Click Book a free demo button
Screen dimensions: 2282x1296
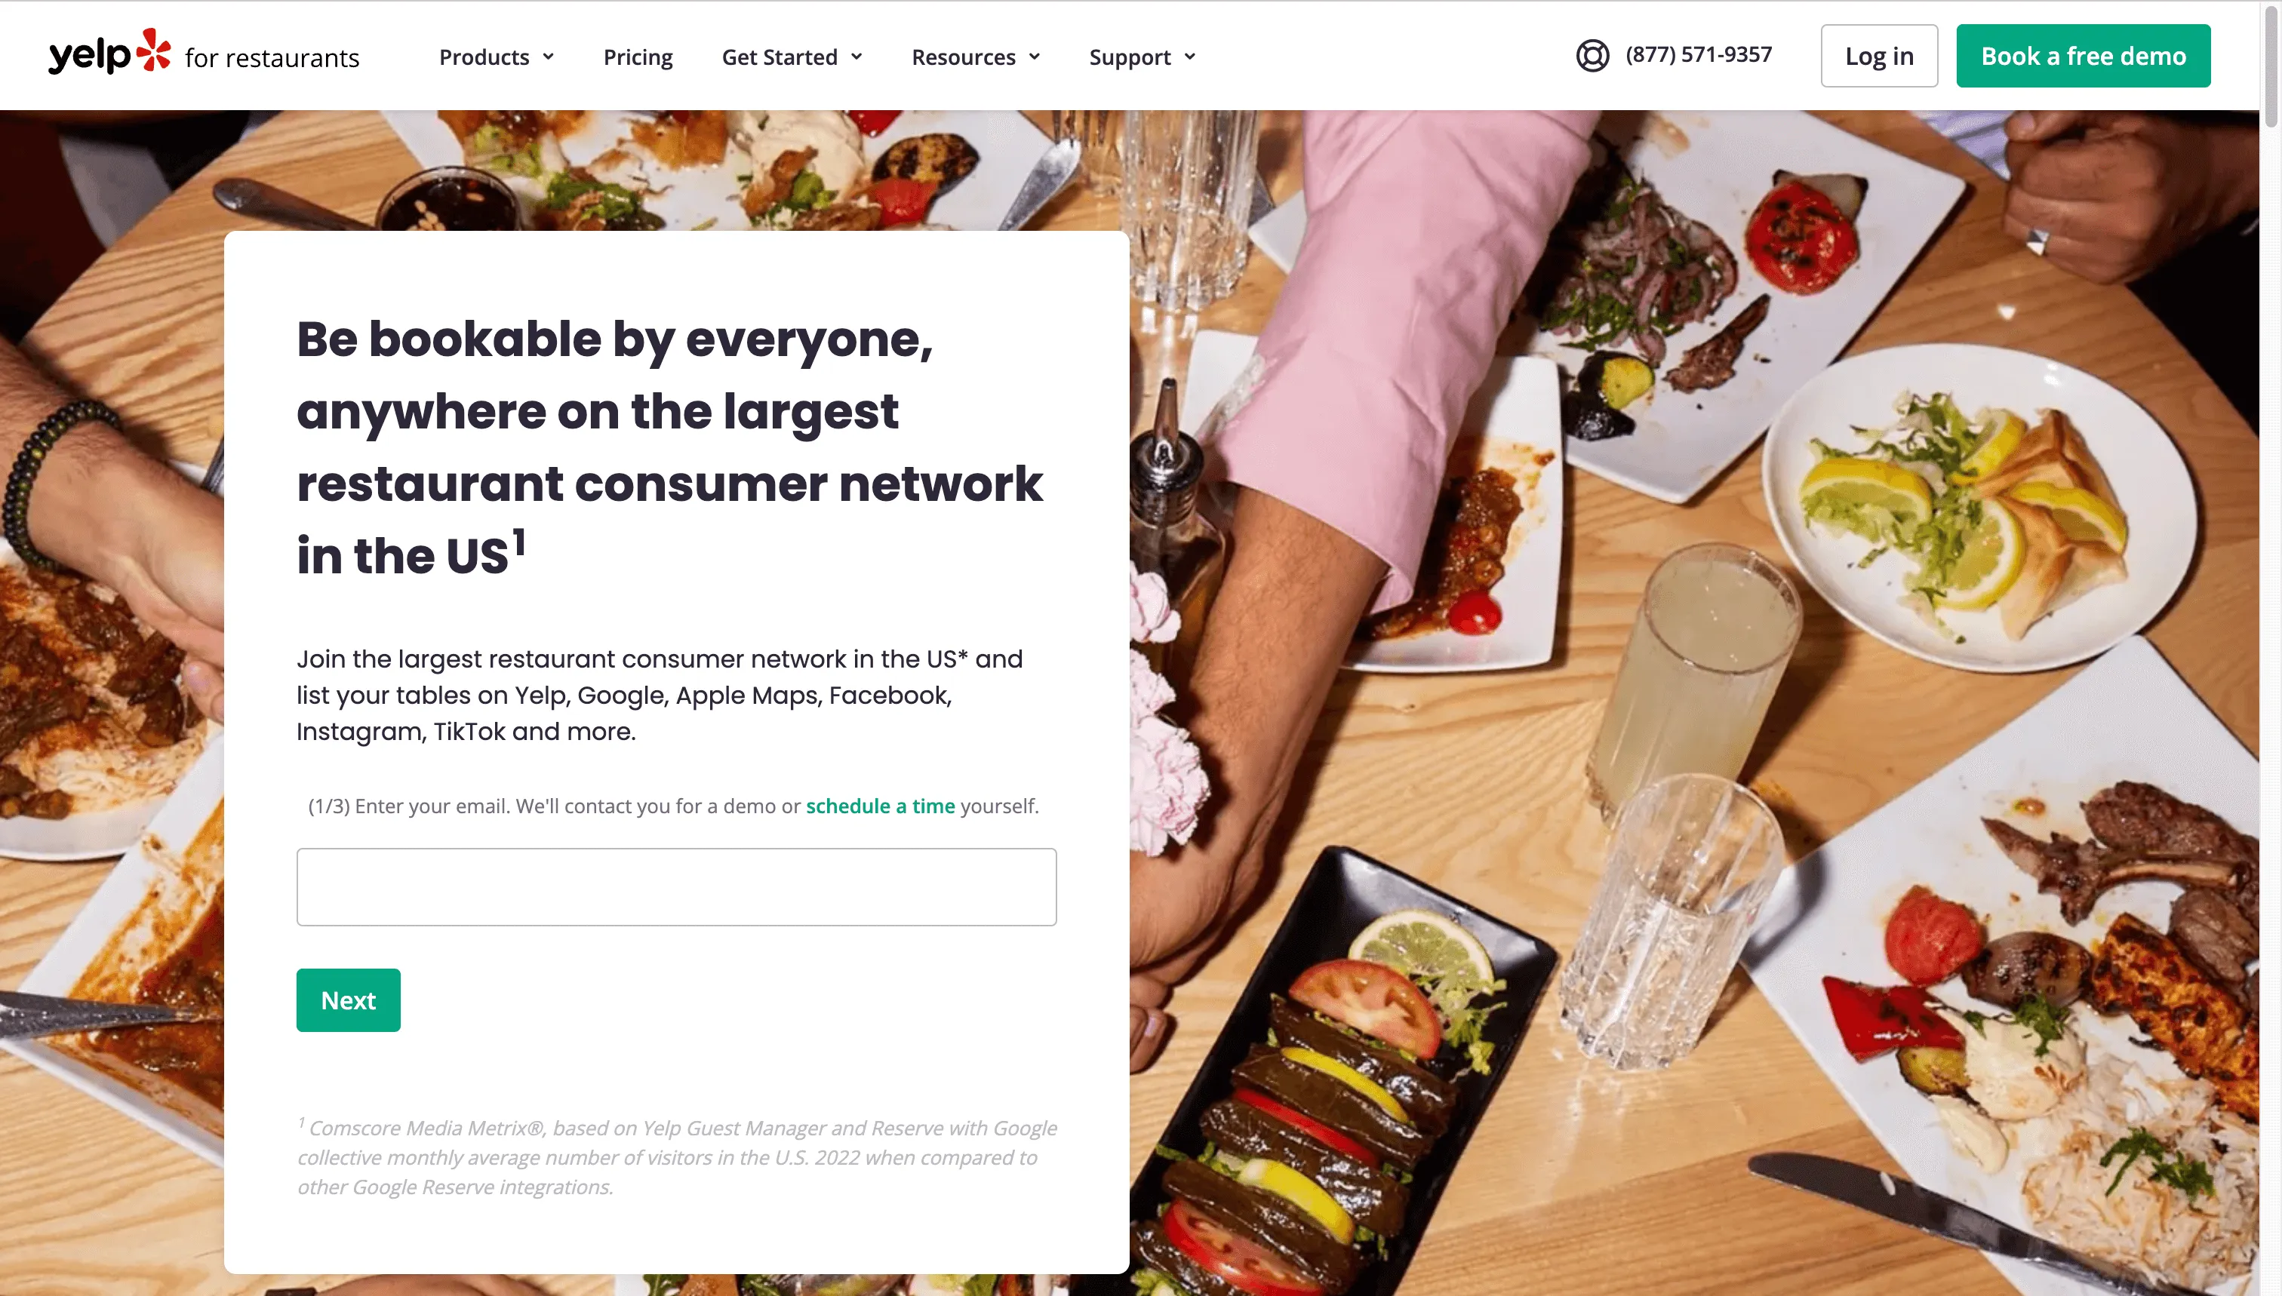pos(2083,56)
